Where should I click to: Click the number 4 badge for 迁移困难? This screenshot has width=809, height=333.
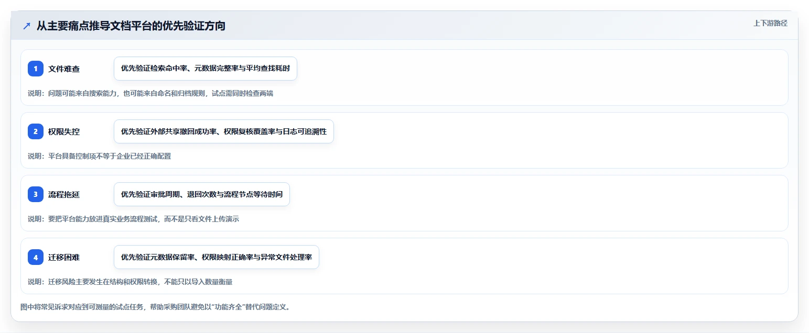tap(36, 257)
